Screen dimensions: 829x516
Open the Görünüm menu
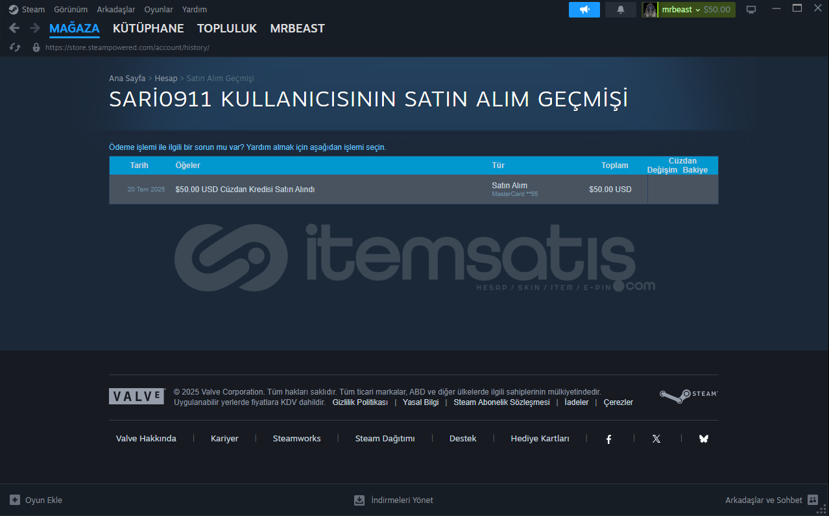(71, 10)
